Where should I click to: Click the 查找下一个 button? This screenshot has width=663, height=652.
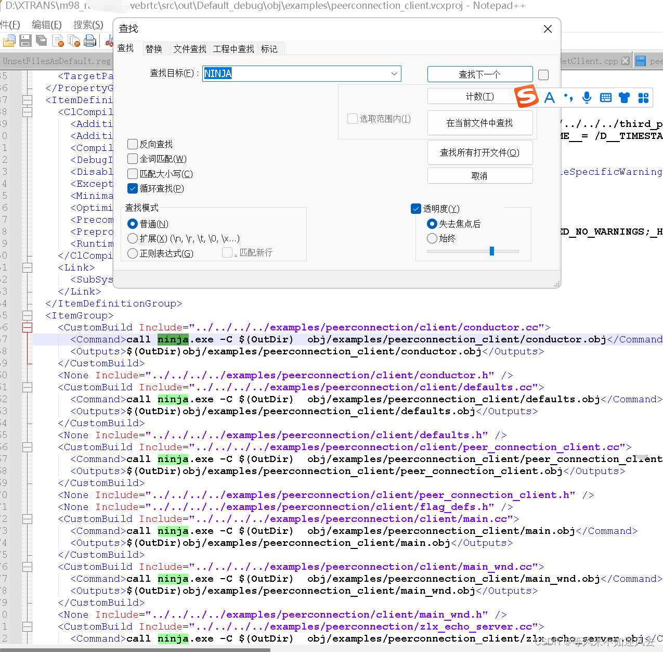tap(480, 74)
